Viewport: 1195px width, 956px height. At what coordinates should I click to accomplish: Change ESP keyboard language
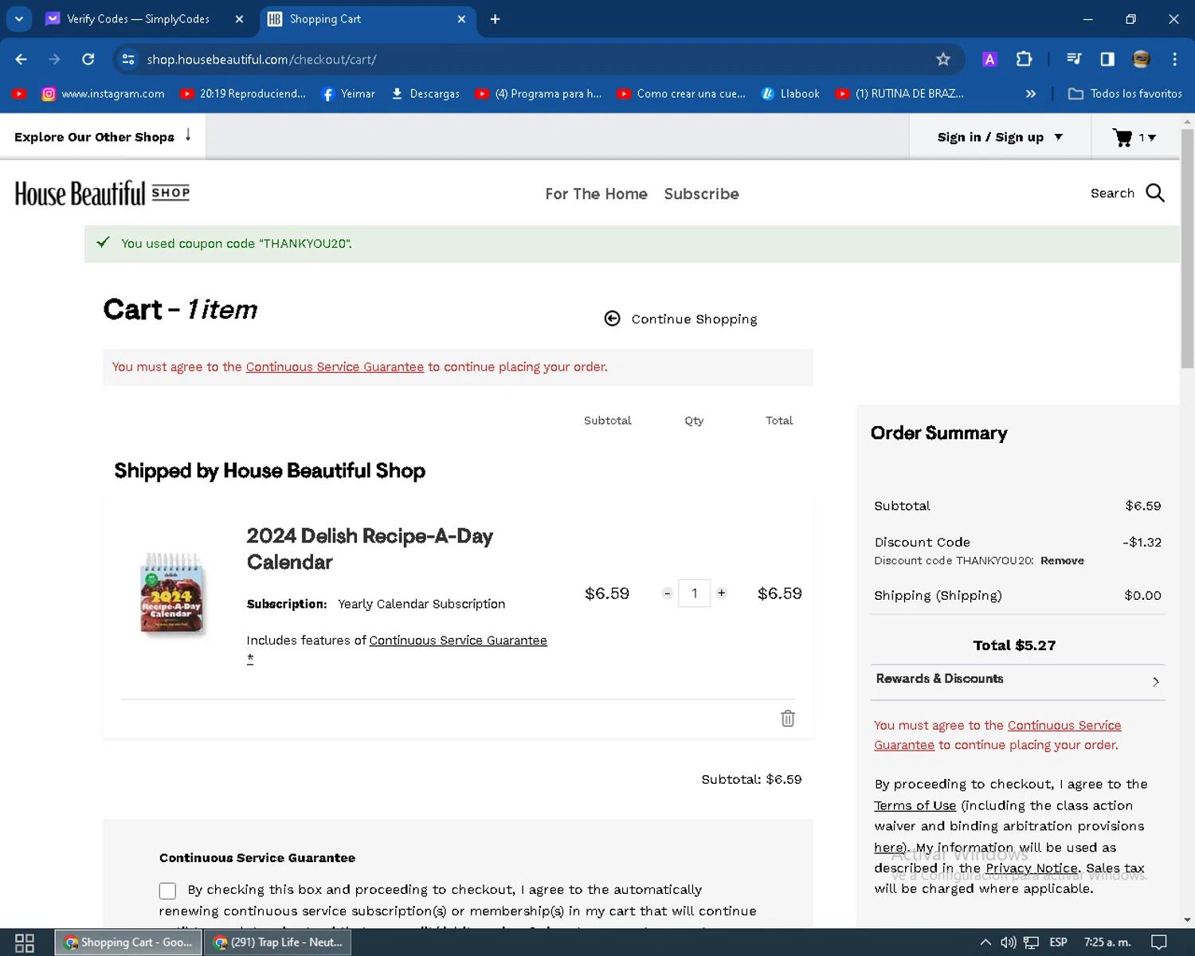pos(1058,942)
